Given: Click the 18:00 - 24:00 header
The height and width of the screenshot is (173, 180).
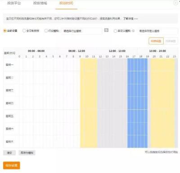Looking at the screenshot, I should (x=157, y=51).
